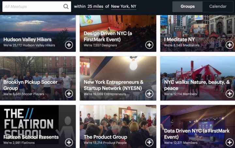Switch to the Groups view
The width and height of the screenshot is (235, 148).
[187, 7]
